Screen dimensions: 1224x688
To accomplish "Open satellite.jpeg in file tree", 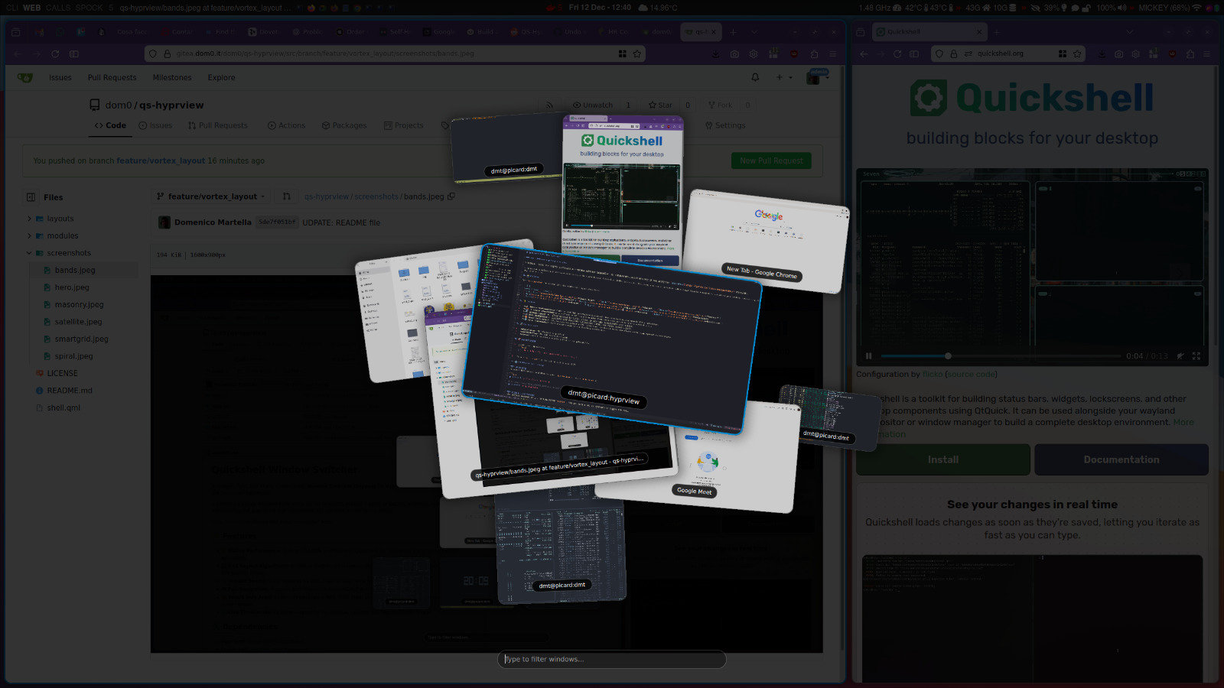I will (78, 322).
